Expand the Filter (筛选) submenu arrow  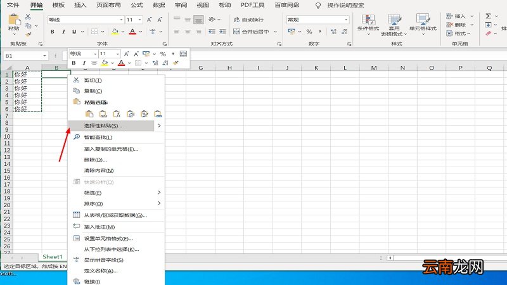[159, 193]
